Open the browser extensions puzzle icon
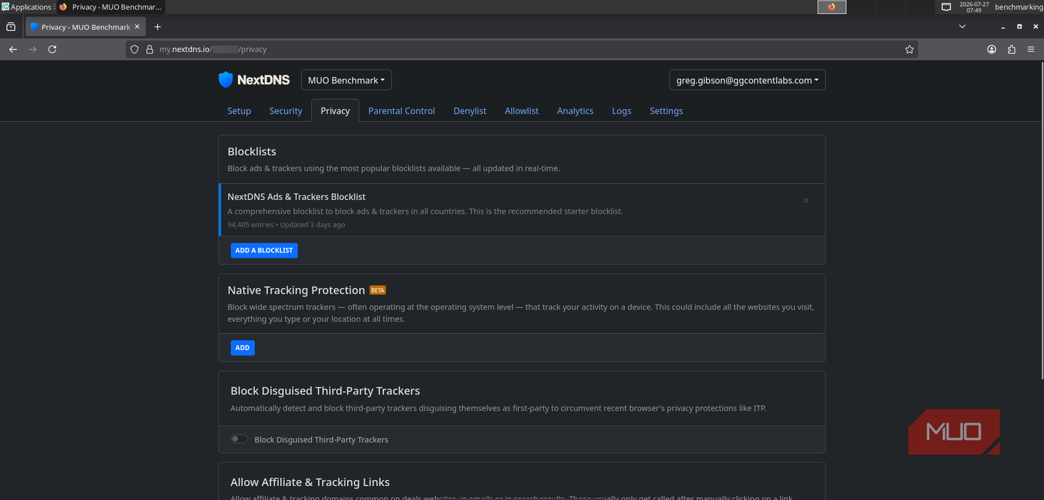 coord(1011,49)
